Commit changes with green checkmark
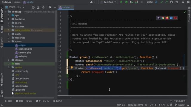191x107 pixels. point(161,2)
